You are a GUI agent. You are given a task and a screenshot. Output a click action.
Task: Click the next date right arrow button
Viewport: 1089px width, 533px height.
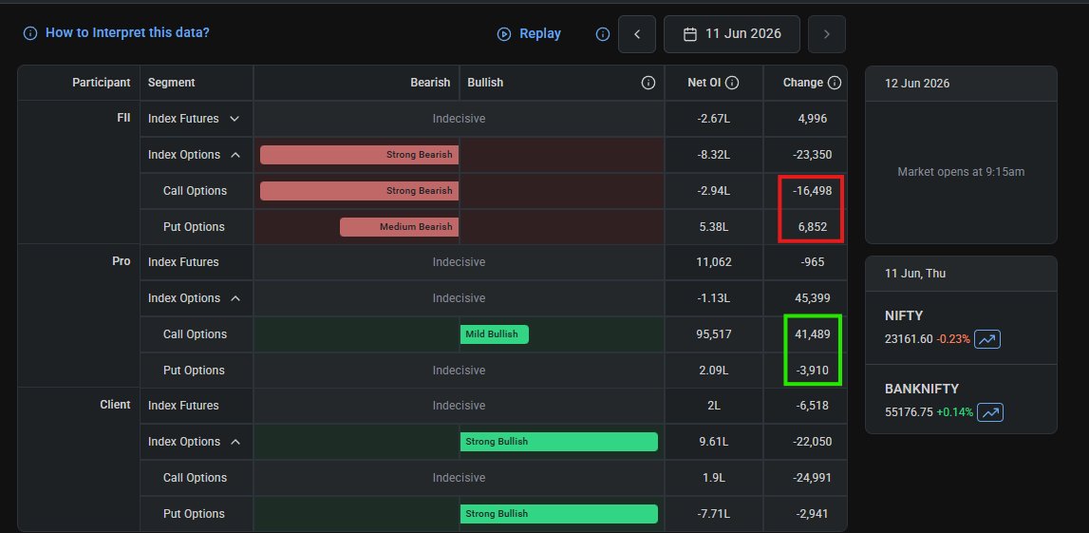[x=826, y=34]
